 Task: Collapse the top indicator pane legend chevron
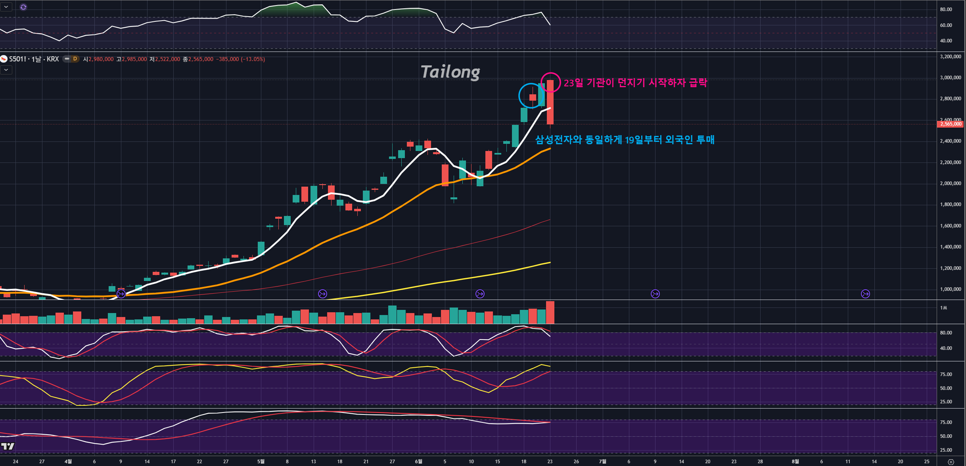click(6, 7)
